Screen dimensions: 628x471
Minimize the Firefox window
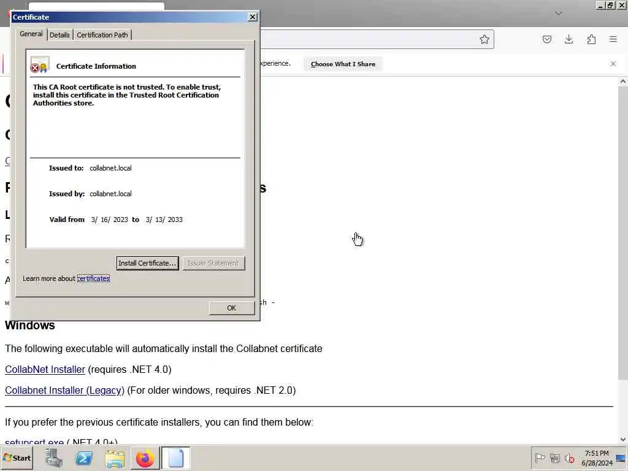(x=600, y=5)
